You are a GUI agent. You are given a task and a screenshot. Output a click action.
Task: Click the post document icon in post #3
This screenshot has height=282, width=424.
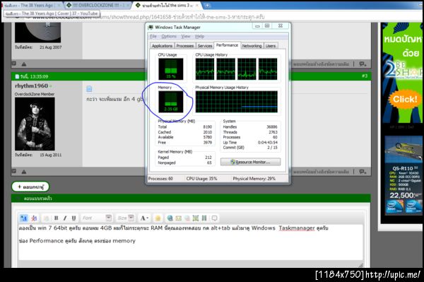[89, 88]
